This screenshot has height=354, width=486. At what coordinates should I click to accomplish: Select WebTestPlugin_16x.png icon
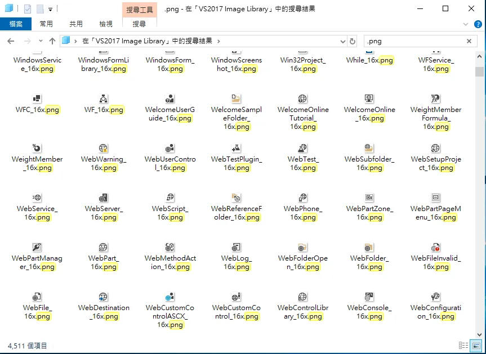click(x=236, y=149)
